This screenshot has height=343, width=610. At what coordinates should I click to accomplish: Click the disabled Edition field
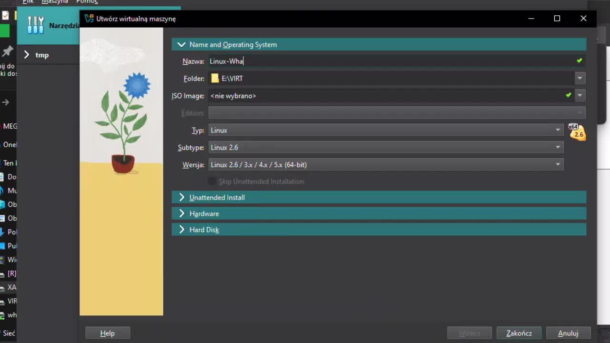click(397, 113)
